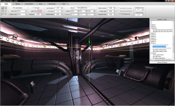Click the counter-clockwise rotate arrow icon

tap(3, 11)
